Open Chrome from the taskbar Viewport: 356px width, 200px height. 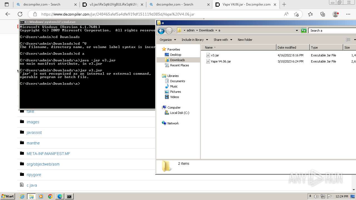point(50,196)
